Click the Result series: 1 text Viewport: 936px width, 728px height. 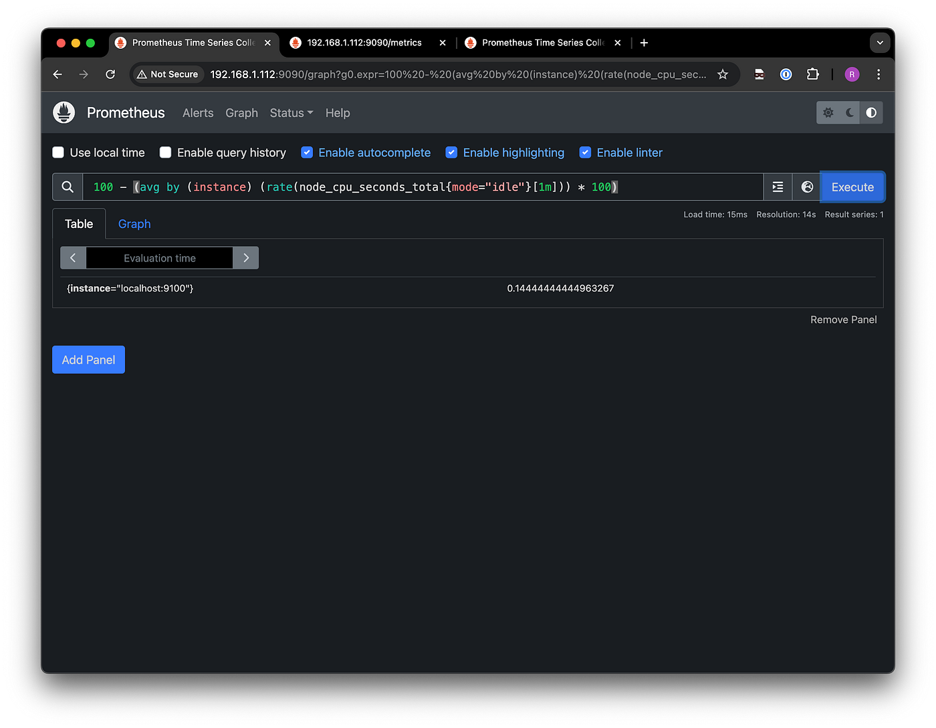tap(854, 215)
